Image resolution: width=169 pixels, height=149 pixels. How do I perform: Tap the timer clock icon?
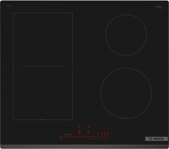click(x=98, y=134)
